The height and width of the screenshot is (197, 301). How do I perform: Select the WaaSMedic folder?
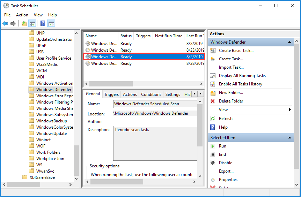click(x=47, y=65)
